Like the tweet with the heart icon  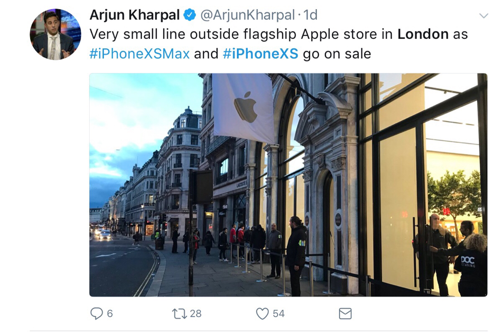pyautogui.click(x=262, y=313)
